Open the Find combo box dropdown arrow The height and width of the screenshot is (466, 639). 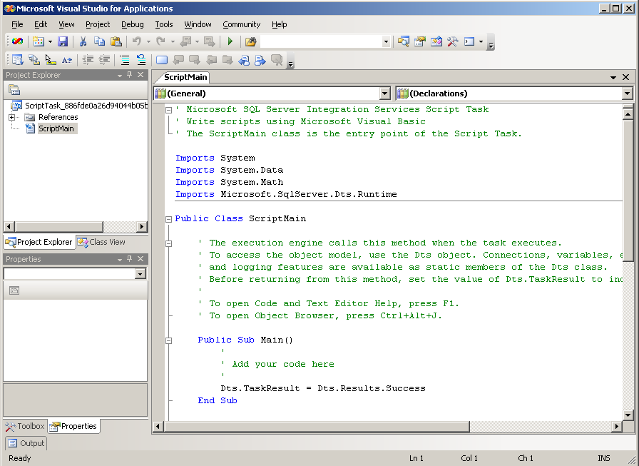click(386, 41)
